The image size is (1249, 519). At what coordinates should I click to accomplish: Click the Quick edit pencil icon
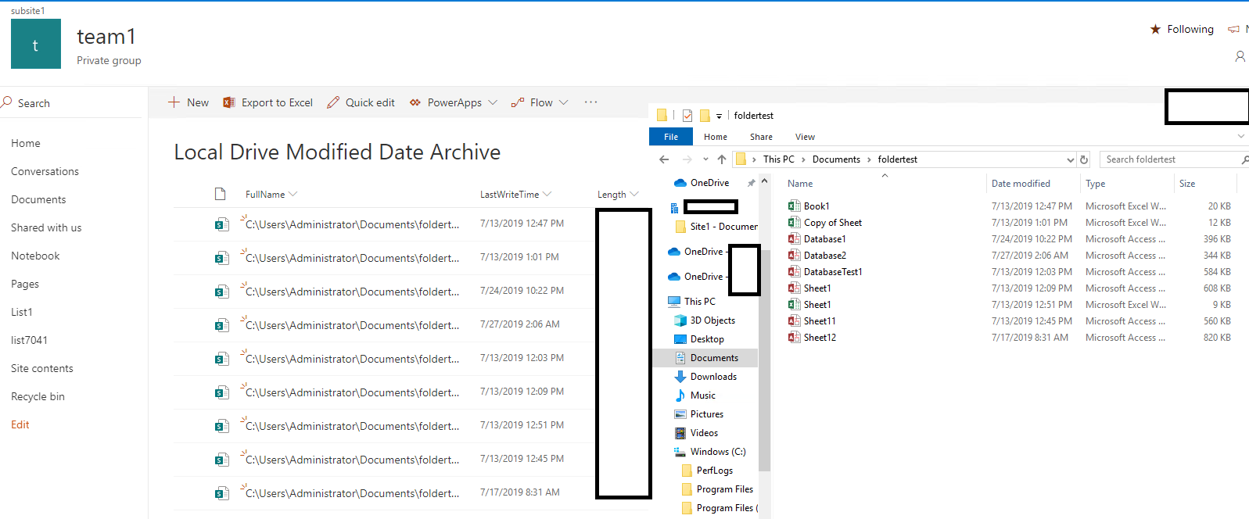click(x=333, y=102)
